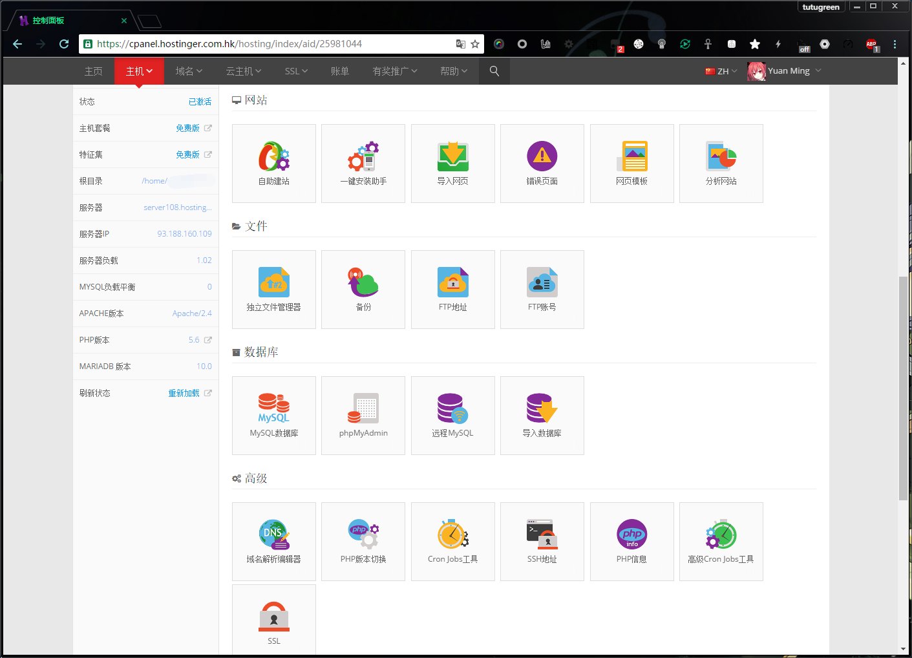Expand the 有奖推广 referral dropdown
This screenshot has width=912, height=658.
coord(395,71)
